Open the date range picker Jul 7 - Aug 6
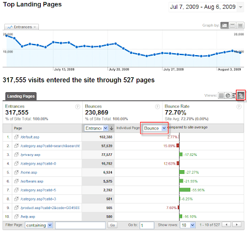 206,7
